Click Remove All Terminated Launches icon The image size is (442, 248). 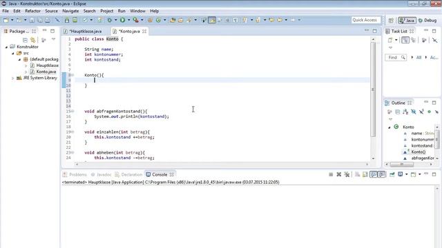(347, 174)
